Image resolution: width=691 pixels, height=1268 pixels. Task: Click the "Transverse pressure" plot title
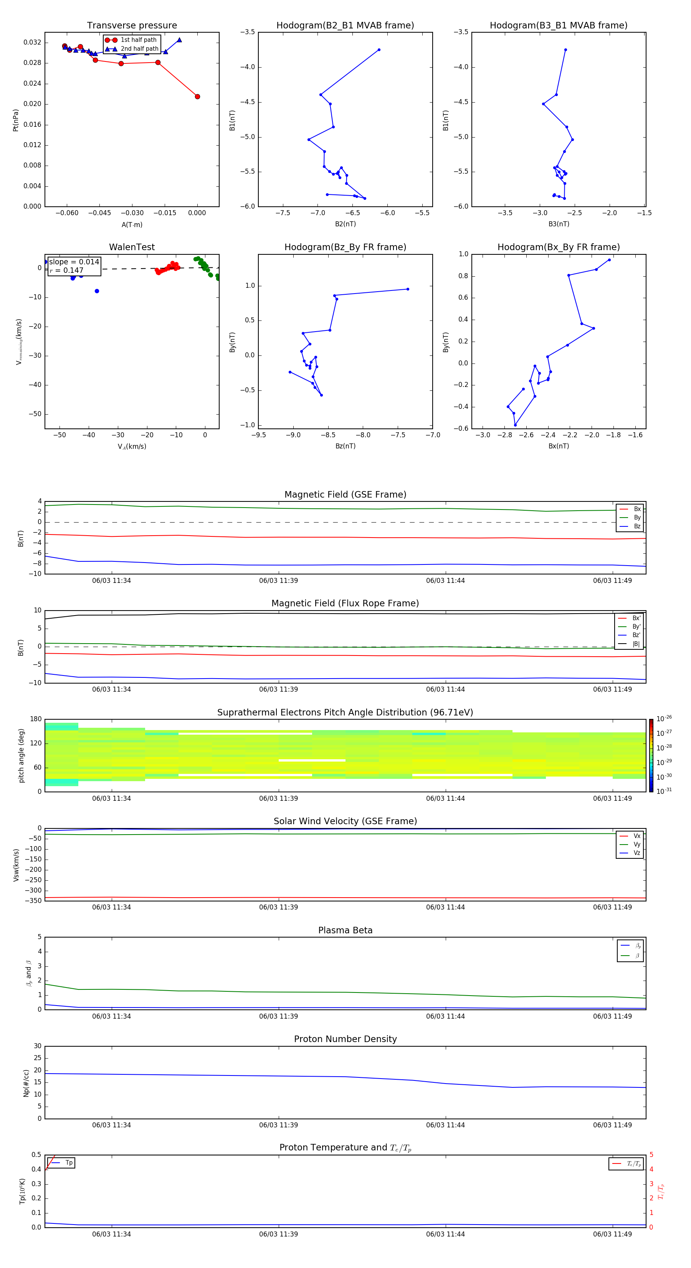pos(132,25)
